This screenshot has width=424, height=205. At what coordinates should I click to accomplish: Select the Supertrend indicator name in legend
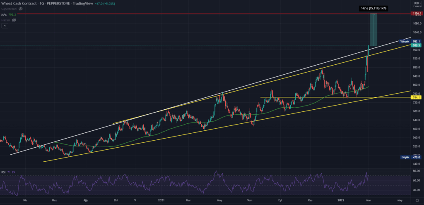pos(9,8)
